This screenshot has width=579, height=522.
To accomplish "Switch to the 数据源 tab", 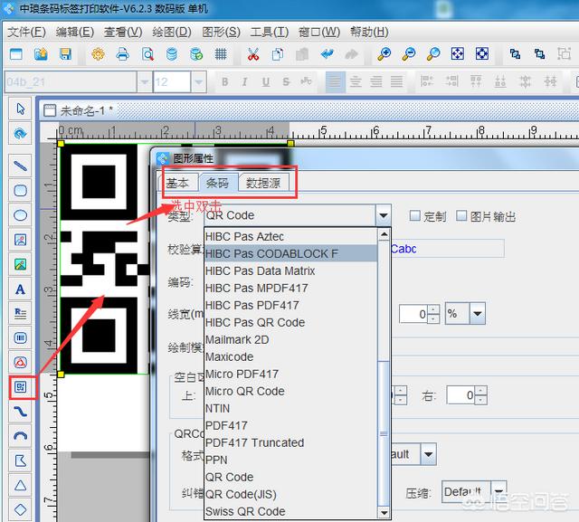I will pos(262,183).
